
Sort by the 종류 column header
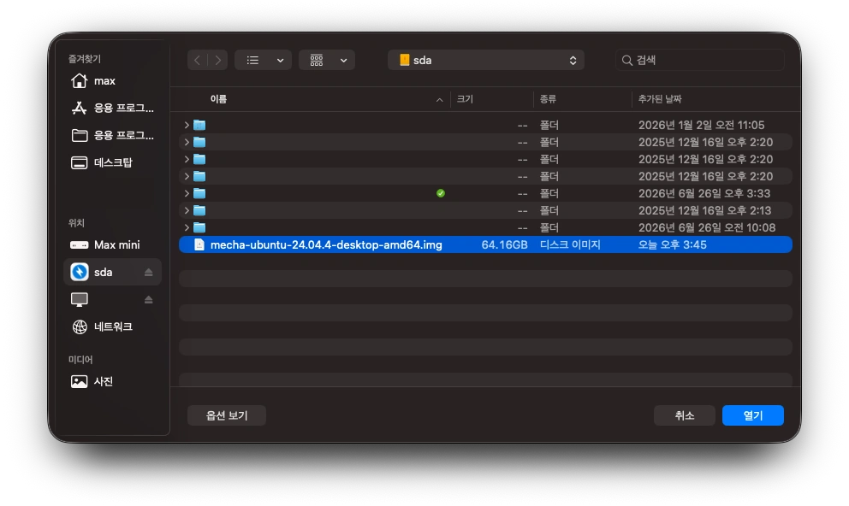pyautogui.click(x=548, y=99)
